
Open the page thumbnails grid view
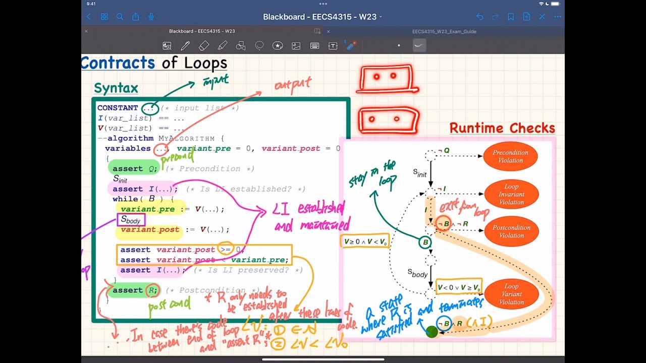click(x=104, y=17)
